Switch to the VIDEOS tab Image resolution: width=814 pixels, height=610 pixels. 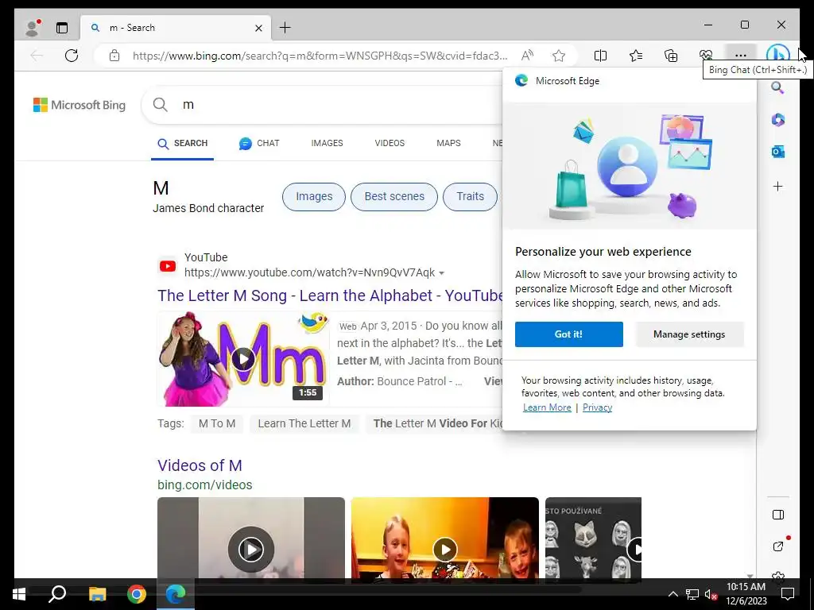coord(390,143)
